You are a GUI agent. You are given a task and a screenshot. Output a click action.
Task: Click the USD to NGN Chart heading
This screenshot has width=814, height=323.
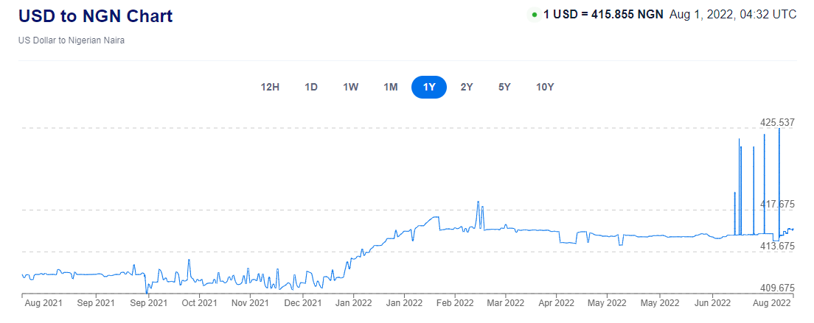point(96,15)
